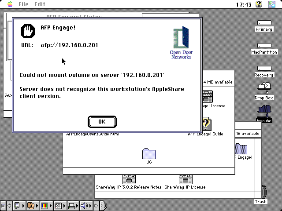Select the icecube server volume icon

[x=264, y=111]
